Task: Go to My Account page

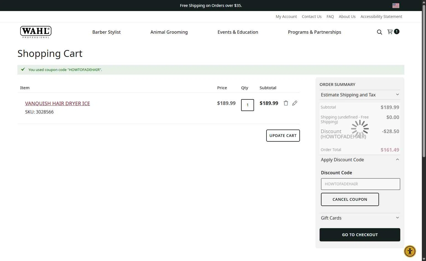Action: point(286,17)
